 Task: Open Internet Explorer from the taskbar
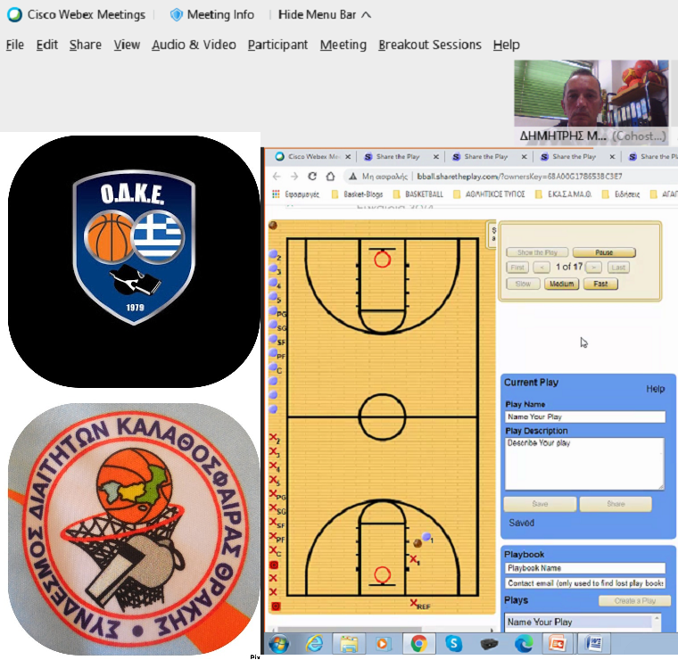pos(314,644)
